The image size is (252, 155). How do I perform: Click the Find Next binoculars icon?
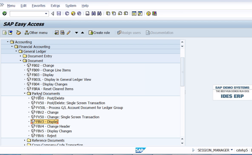pos(100,13)
